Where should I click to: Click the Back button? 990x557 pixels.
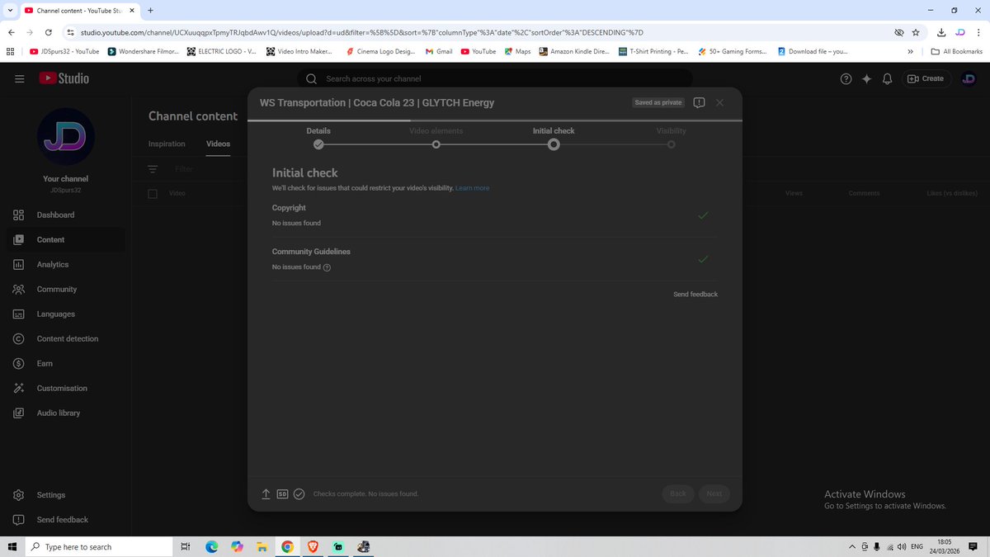(x=678, y=493)
